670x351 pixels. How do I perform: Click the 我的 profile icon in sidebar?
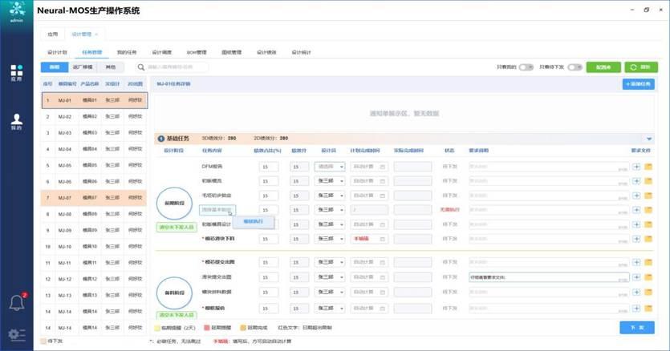[x=16, y=121]
